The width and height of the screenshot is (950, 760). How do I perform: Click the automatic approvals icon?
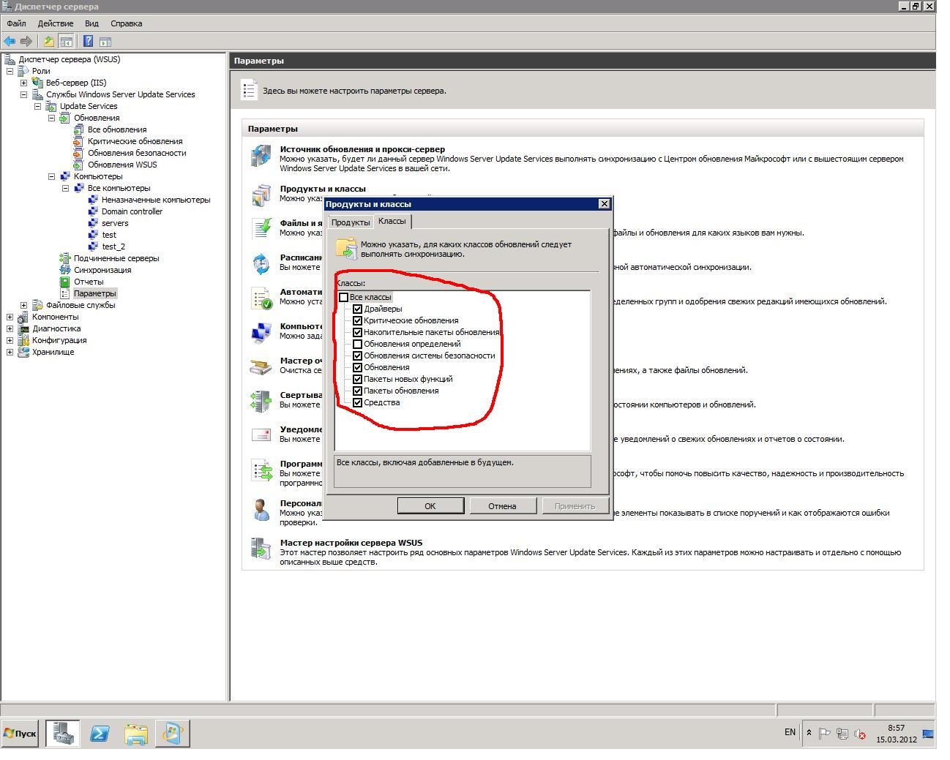point(261,298)
